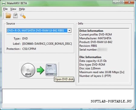
Task: Click Number of layers: 1 (PTP) line
Action: coord(95,76)
